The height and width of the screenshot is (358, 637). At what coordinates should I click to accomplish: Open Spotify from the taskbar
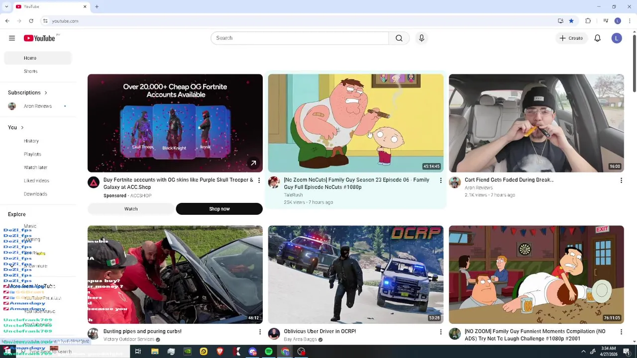(269, 352)
